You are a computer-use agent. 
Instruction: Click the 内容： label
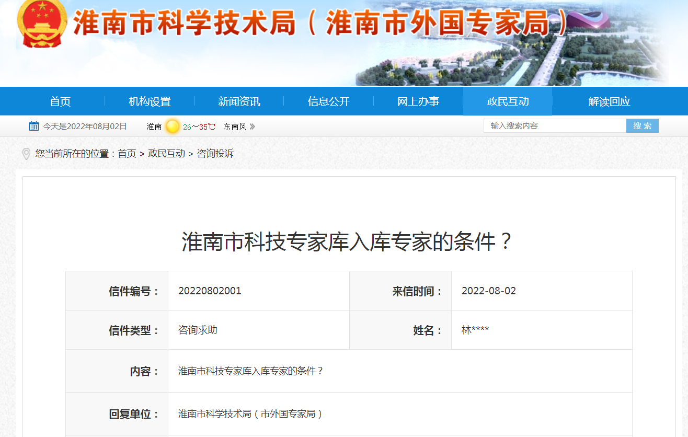coord(144,371)
